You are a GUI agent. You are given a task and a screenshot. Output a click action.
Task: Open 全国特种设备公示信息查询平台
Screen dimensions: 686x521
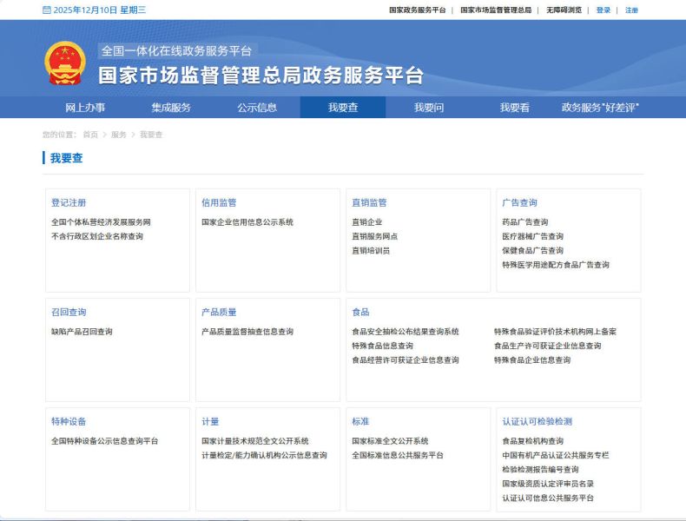tap(105, 441)
